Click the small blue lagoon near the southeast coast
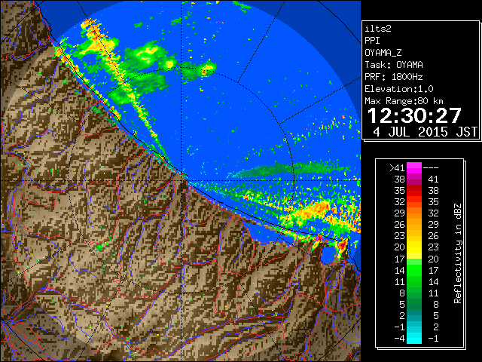Image resolution: width=482 pixels, height=362 pixels. pyautogui.click(x=328, y=255)
